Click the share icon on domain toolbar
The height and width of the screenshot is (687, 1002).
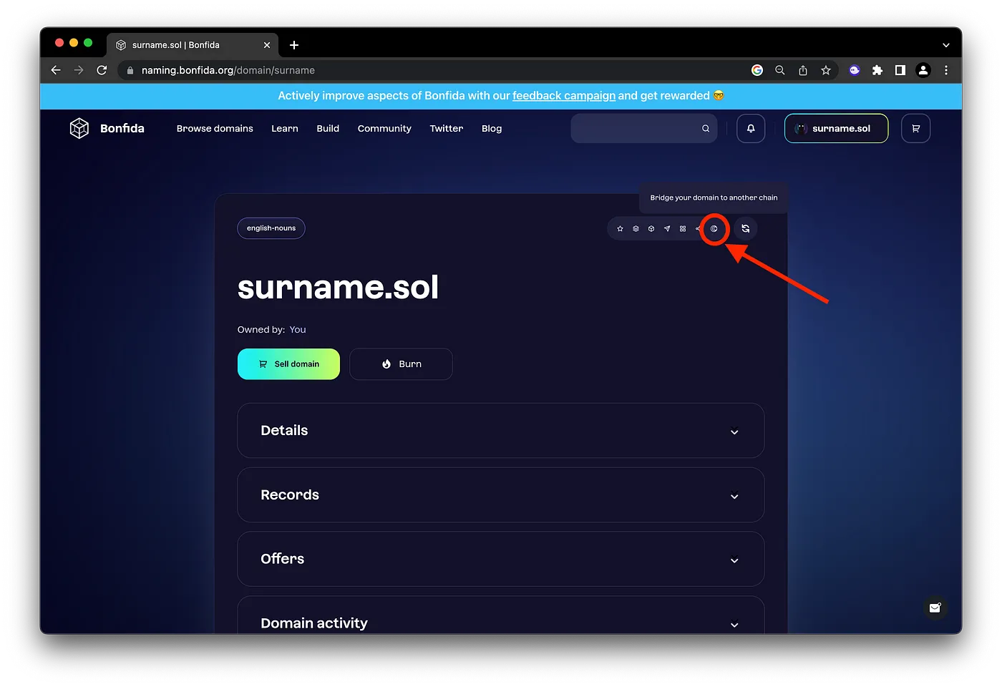tap(698, 229)
